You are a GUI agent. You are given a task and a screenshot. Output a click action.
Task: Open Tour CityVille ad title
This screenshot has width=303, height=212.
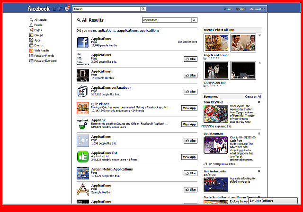coord(213,102)
